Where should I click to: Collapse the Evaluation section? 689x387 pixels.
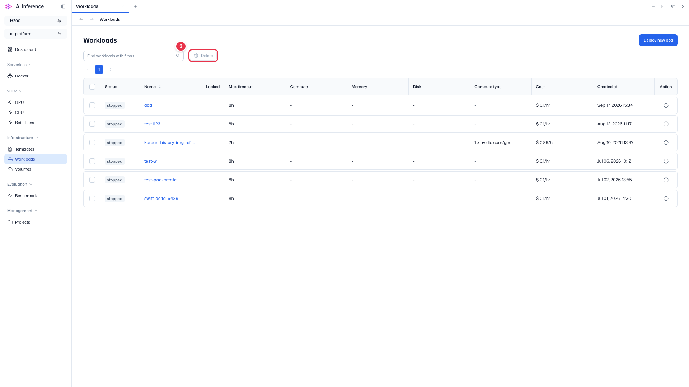click(20, 184)
